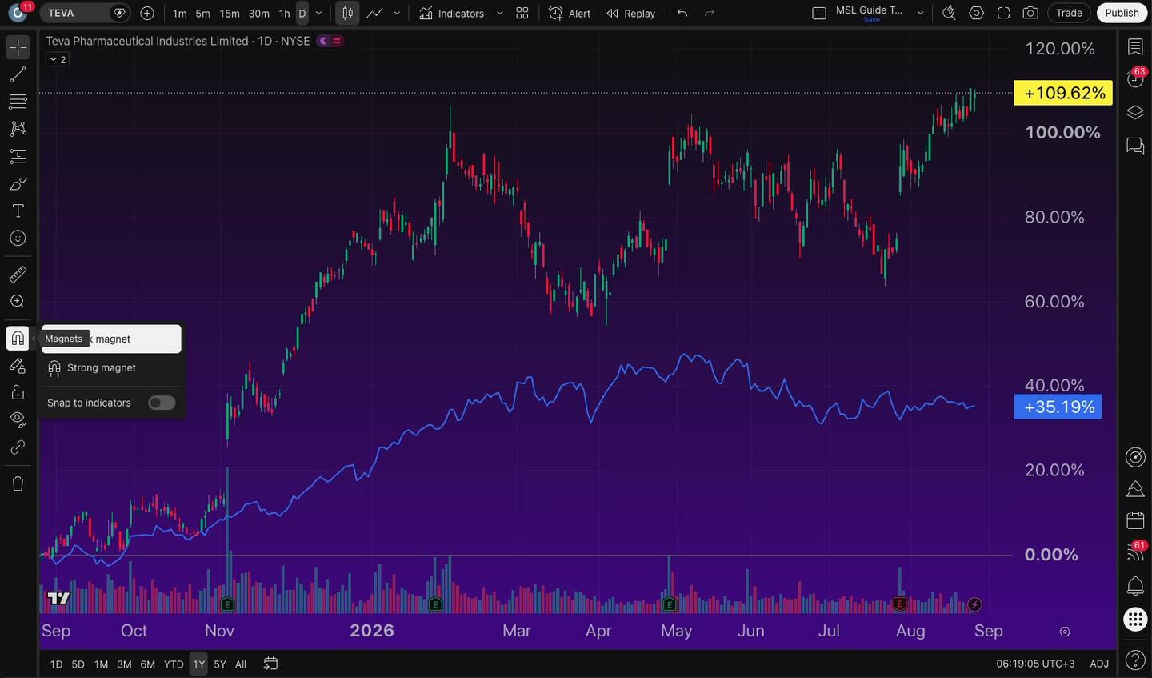
Task: Undo the last action
Action: [682, 13]
